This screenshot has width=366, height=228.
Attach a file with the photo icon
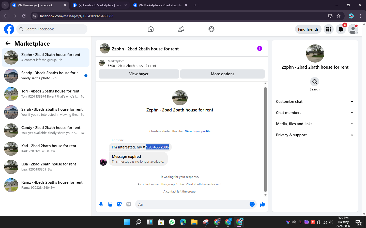tap(110, 204)
